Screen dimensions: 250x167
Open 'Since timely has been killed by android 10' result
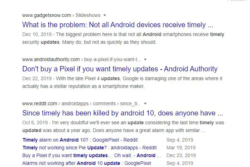pos(123,113)
